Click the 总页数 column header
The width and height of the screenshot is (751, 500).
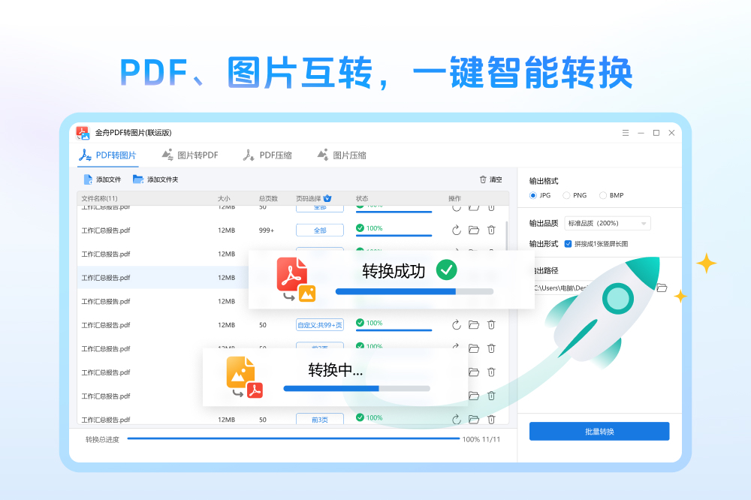click(268, 198)
